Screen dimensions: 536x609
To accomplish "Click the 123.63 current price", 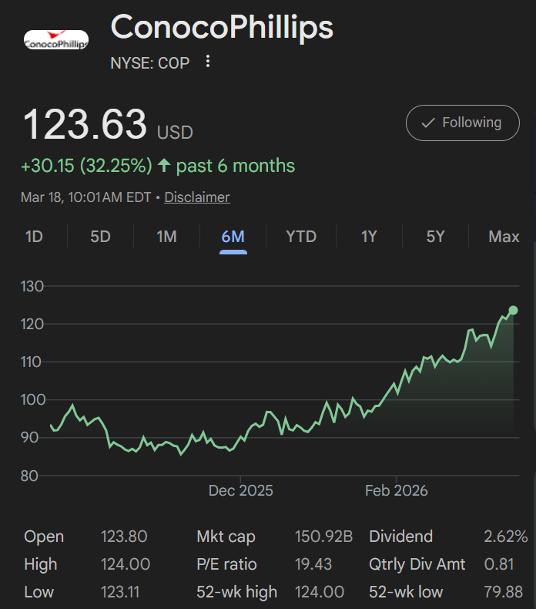I will [85, 124].
